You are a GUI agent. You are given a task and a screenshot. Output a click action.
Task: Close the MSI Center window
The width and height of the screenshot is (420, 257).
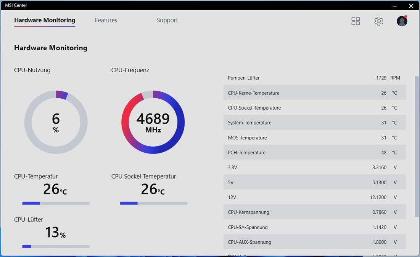[x=411, y=6]
